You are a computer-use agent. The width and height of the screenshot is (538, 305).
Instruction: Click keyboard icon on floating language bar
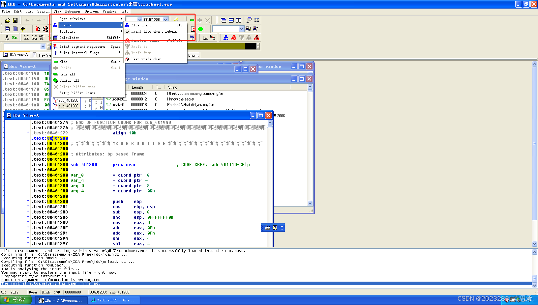pos(268,228)
